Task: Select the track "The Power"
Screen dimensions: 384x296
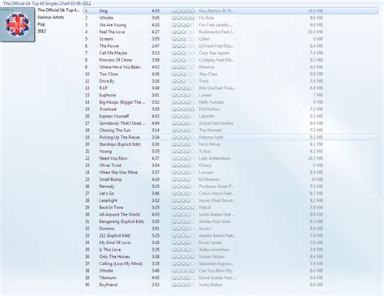Action: tap(109, 46)
